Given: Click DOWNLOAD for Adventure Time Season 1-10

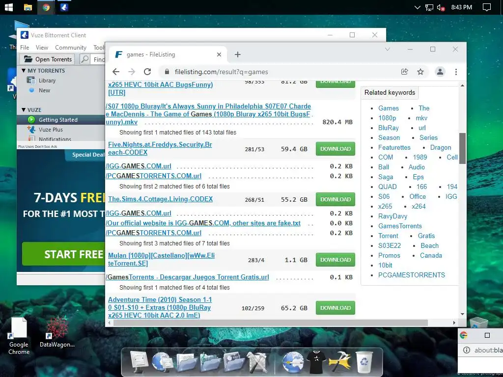Looking at the screenshot, I should (335, 308).
